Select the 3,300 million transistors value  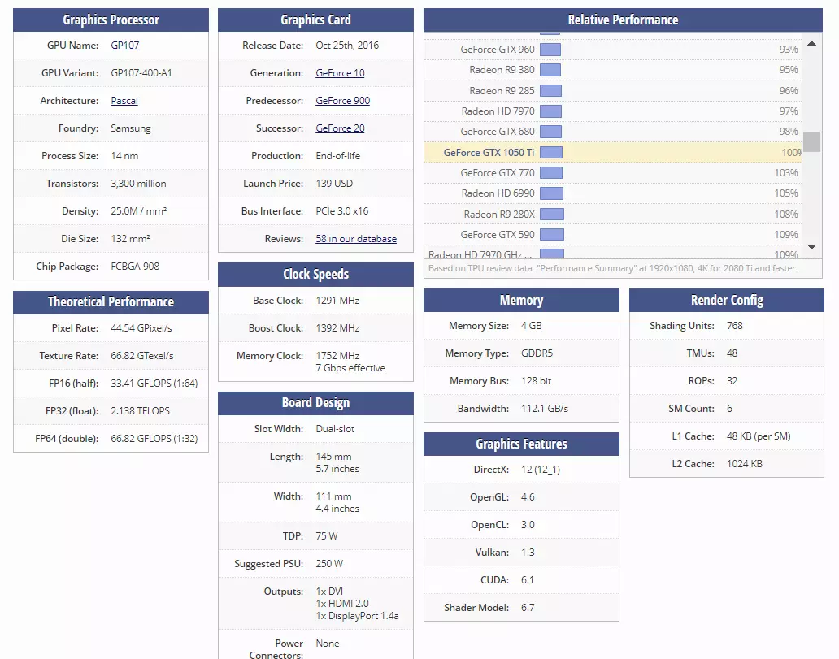(138, 184)
